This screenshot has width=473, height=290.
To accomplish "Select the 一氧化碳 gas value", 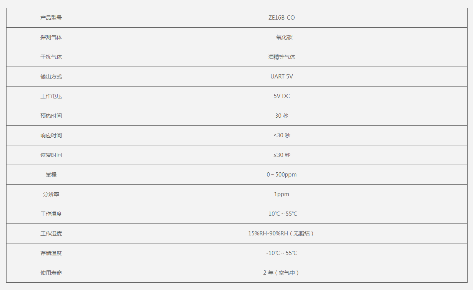I will [281, 38].
